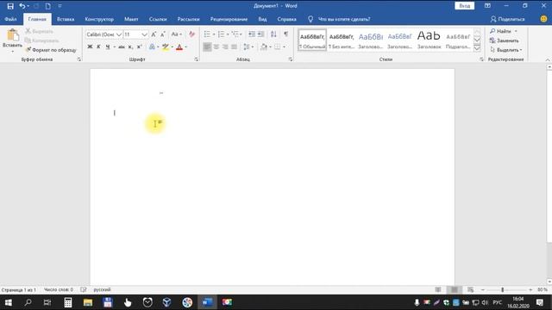Toggle underline formatting (Ч)

(108, 46)
